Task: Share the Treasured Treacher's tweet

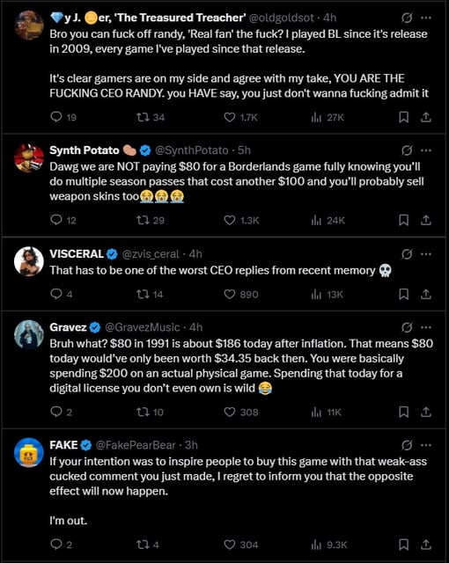Action: pyautogui.click(x=425, y=117)
